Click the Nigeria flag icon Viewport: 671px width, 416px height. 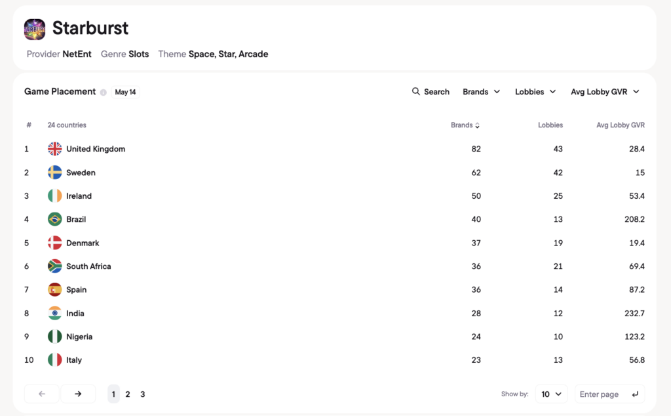55,337
